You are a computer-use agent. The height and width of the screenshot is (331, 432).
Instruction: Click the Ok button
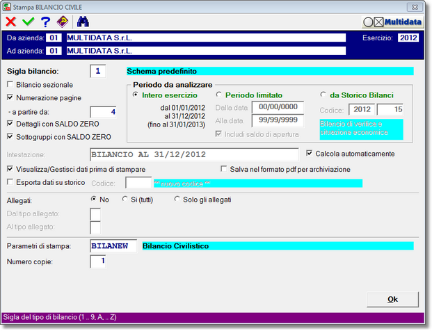click(x=392, y=299)
